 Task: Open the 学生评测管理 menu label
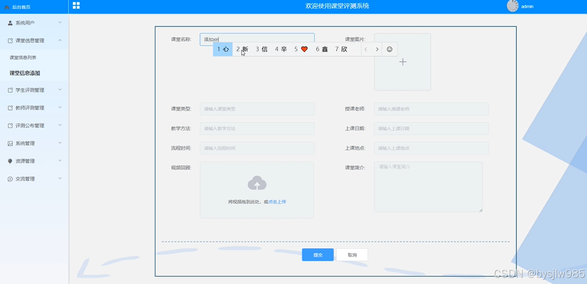tap(30, 90)
